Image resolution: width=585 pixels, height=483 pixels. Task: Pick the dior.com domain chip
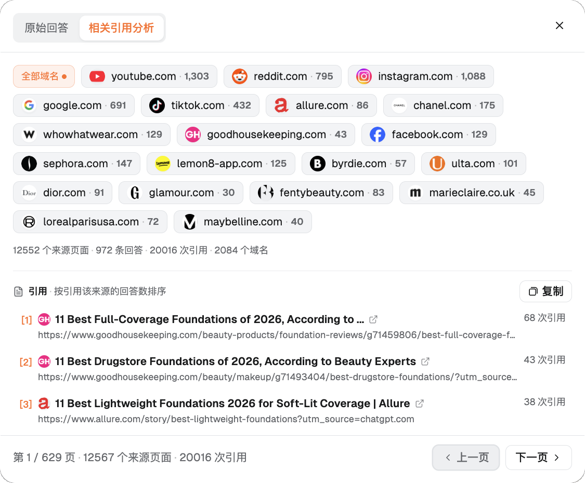(63, 193)
